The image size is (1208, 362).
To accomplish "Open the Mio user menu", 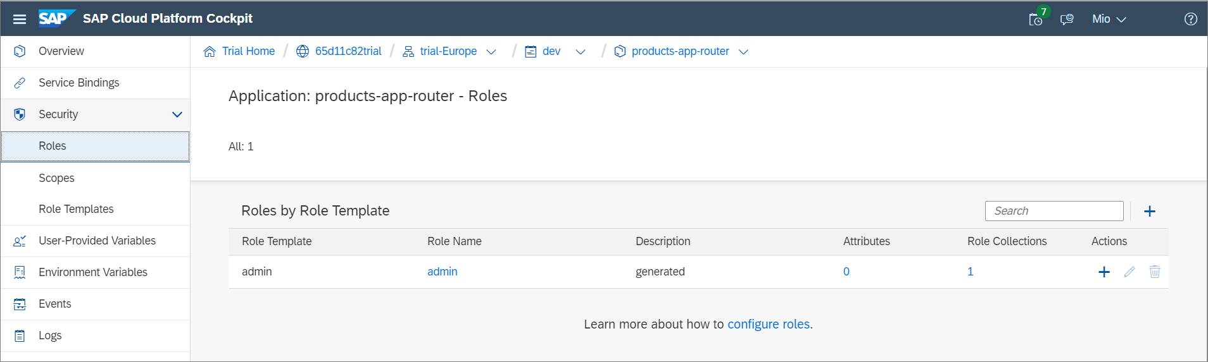I will 1109,19.
